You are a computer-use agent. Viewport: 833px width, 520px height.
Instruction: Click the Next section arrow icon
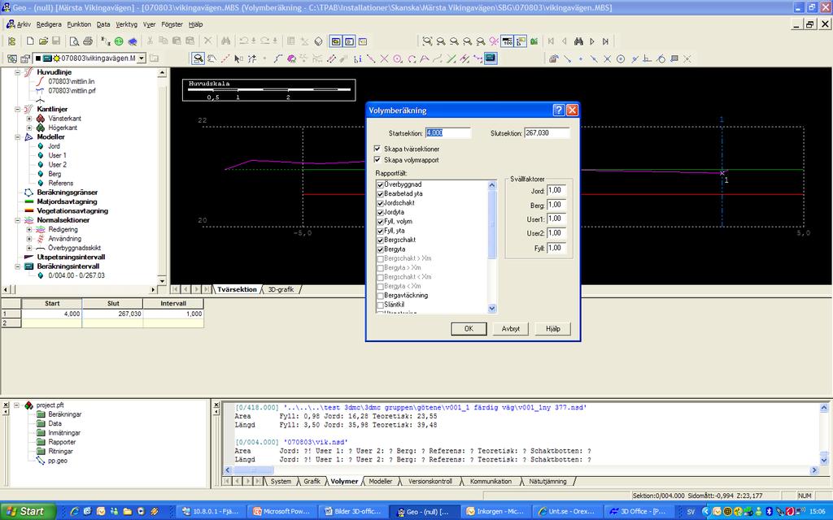pyautogui.click(x=592, y=41)
